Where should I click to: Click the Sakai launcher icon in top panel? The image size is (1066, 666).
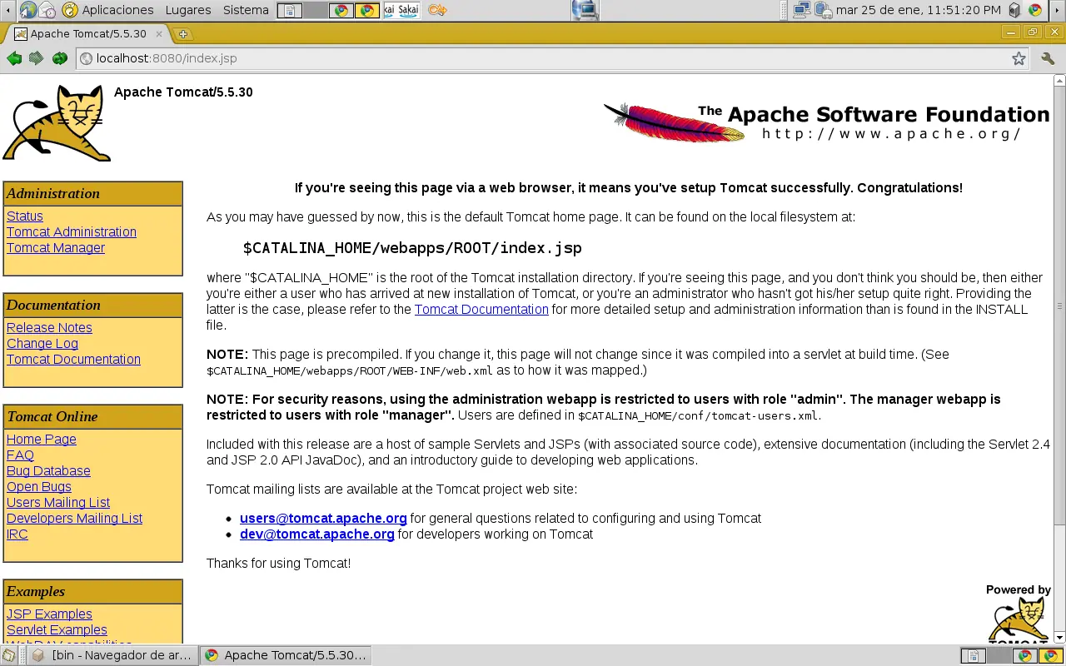pyautogui.click(x=401, y=10)
